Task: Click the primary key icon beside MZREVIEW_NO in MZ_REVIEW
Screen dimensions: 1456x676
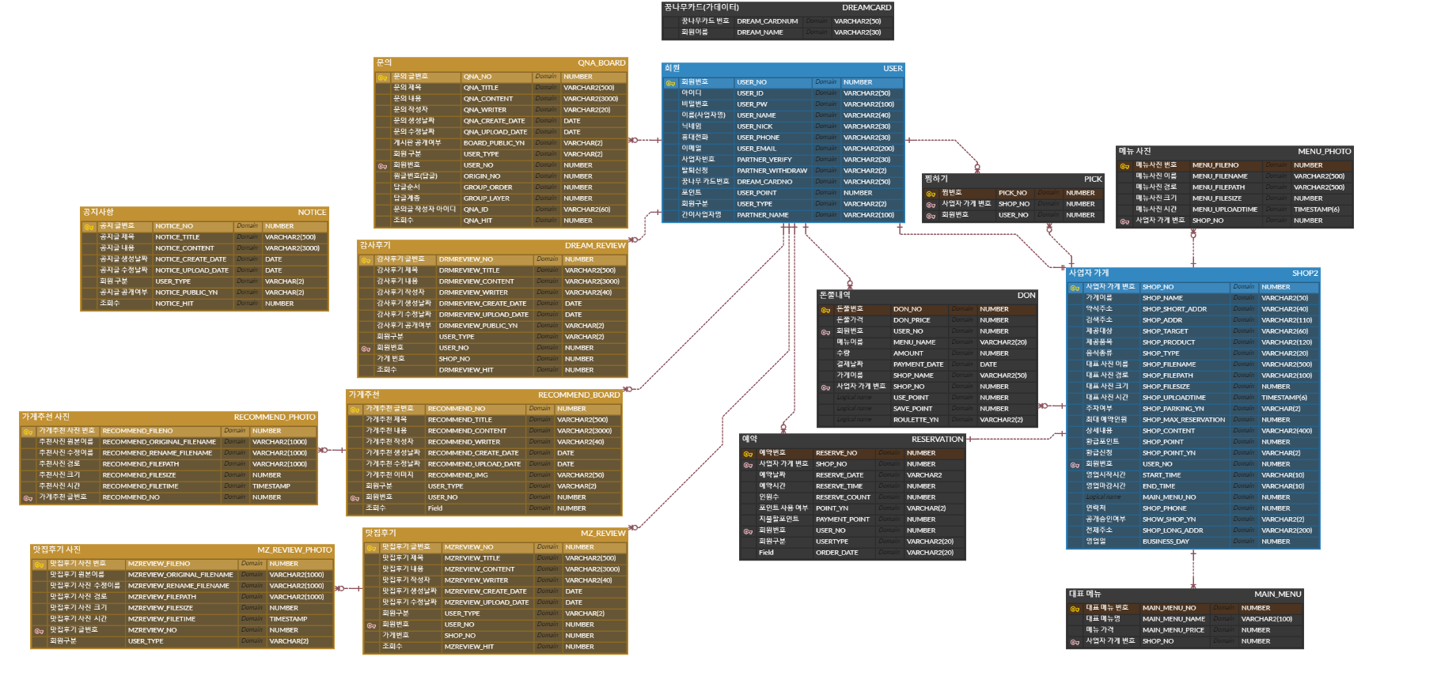Action: click(371, 548)
